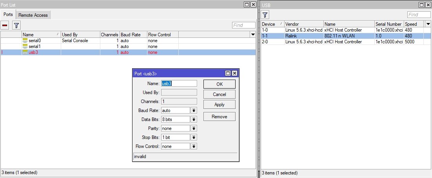
Task: Sort Port List by Channels column
Action: [x=110, y=35]
